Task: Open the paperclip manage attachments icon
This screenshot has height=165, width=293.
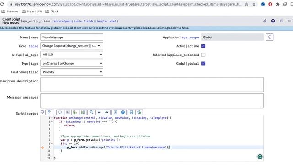Action: [265, 21]
